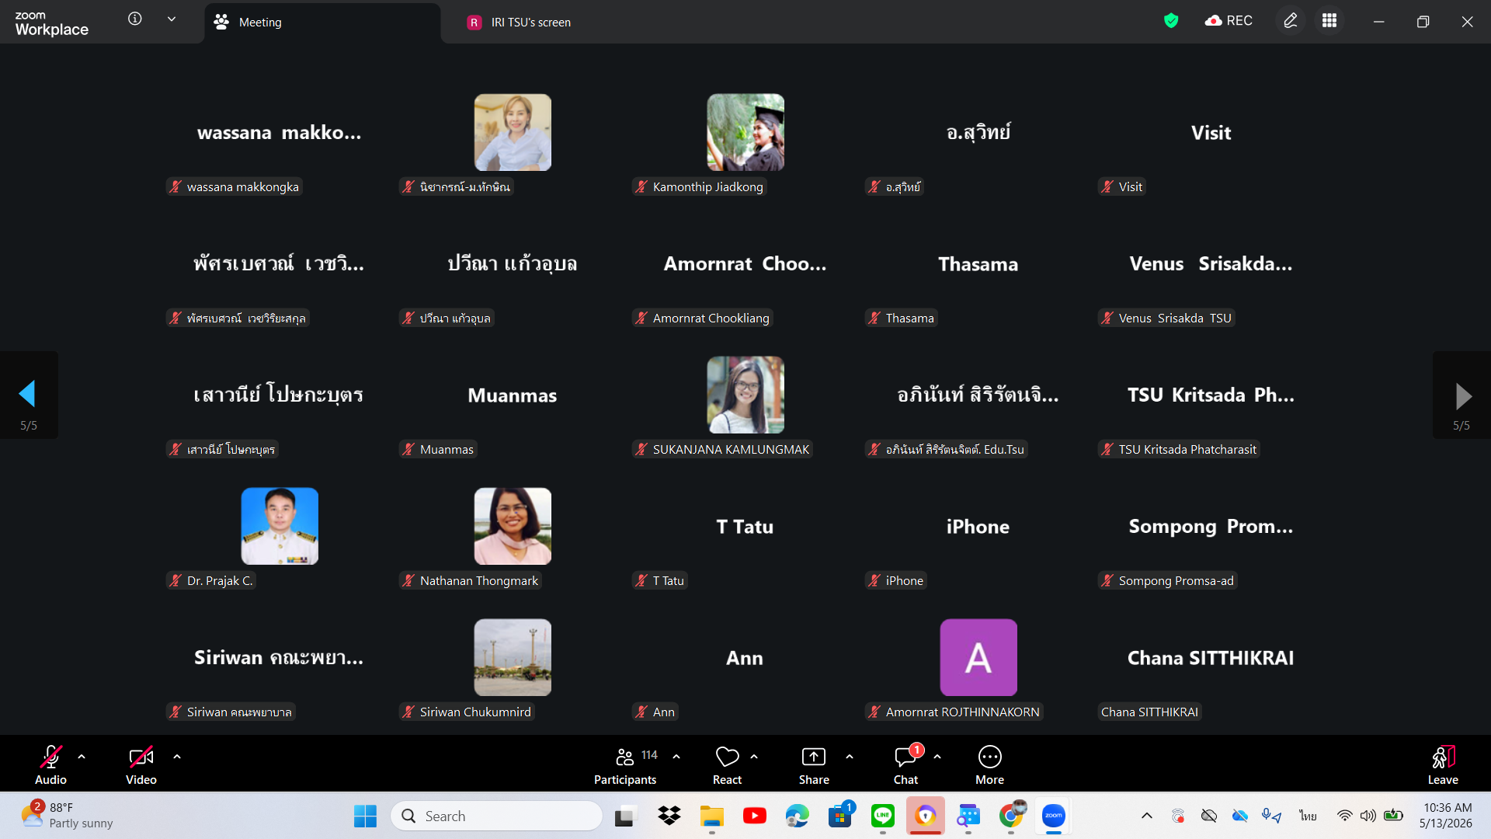The height and width of the screenshot is (839, 1491).
Task: Open clock showing 10:36 AM
Action: click(x=1447, y=816)
